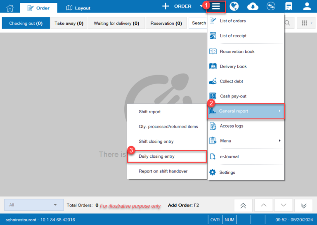Open the hamburger main menu icon

point(216,7)
